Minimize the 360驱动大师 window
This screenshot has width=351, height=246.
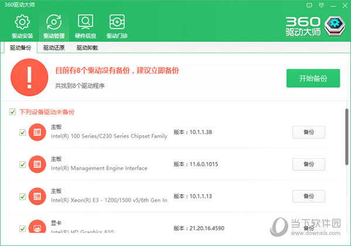333,6
